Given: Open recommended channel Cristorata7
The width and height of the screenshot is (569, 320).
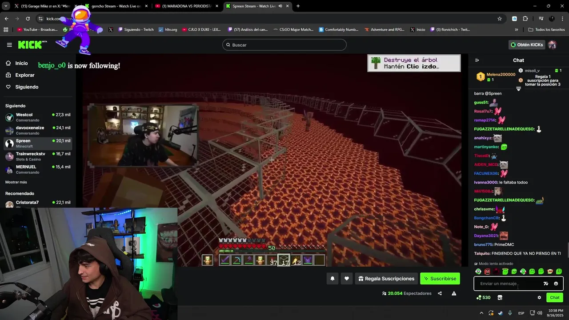Looking at the screenshot, I should tap(38, 204).
